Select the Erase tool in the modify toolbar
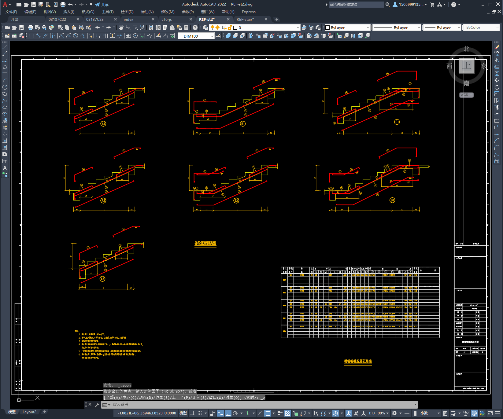This screenshot has width=503, height=419. pos(497,47)
